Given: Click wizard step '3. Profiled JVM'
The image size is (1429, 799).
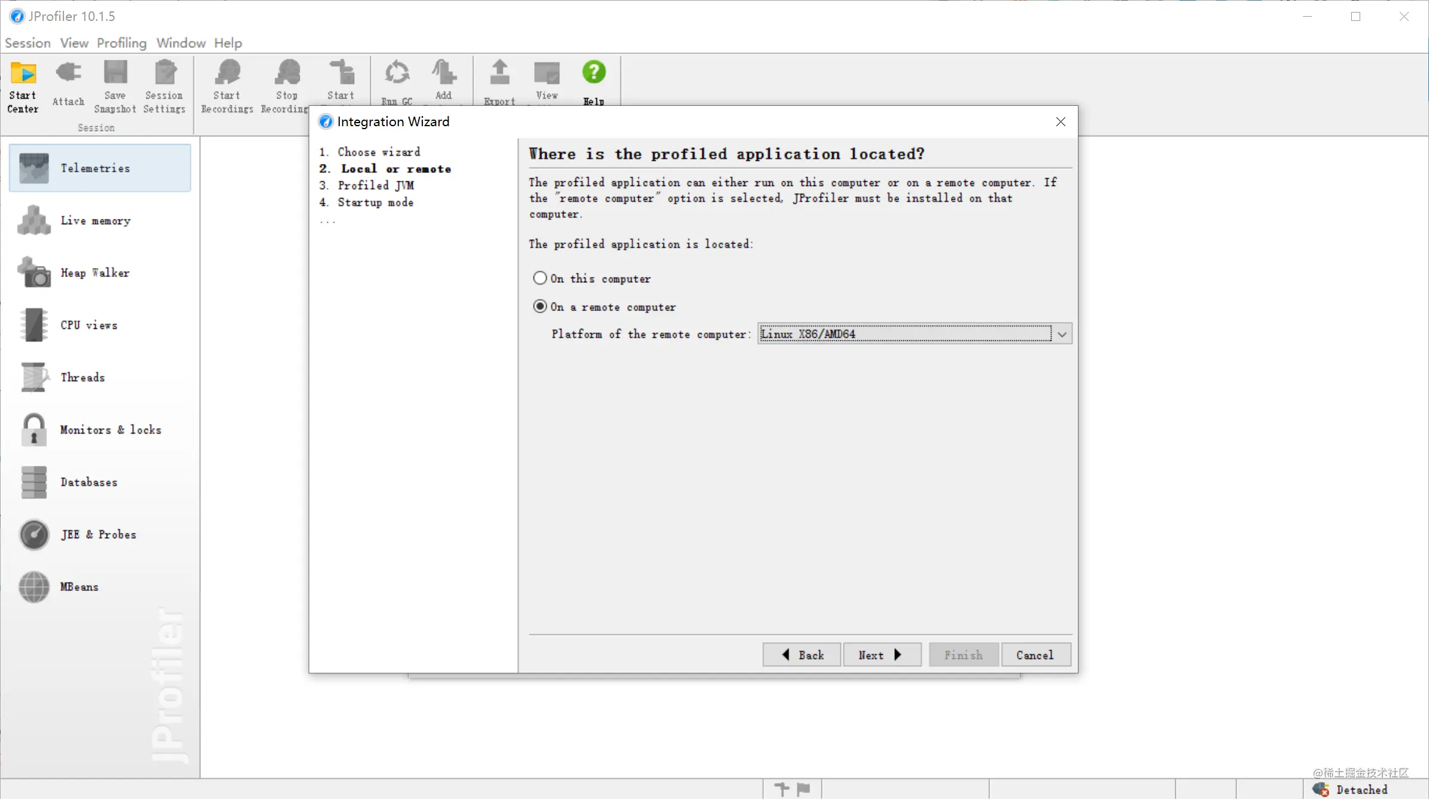Looking at the screenshot, I should pos(367,185).
